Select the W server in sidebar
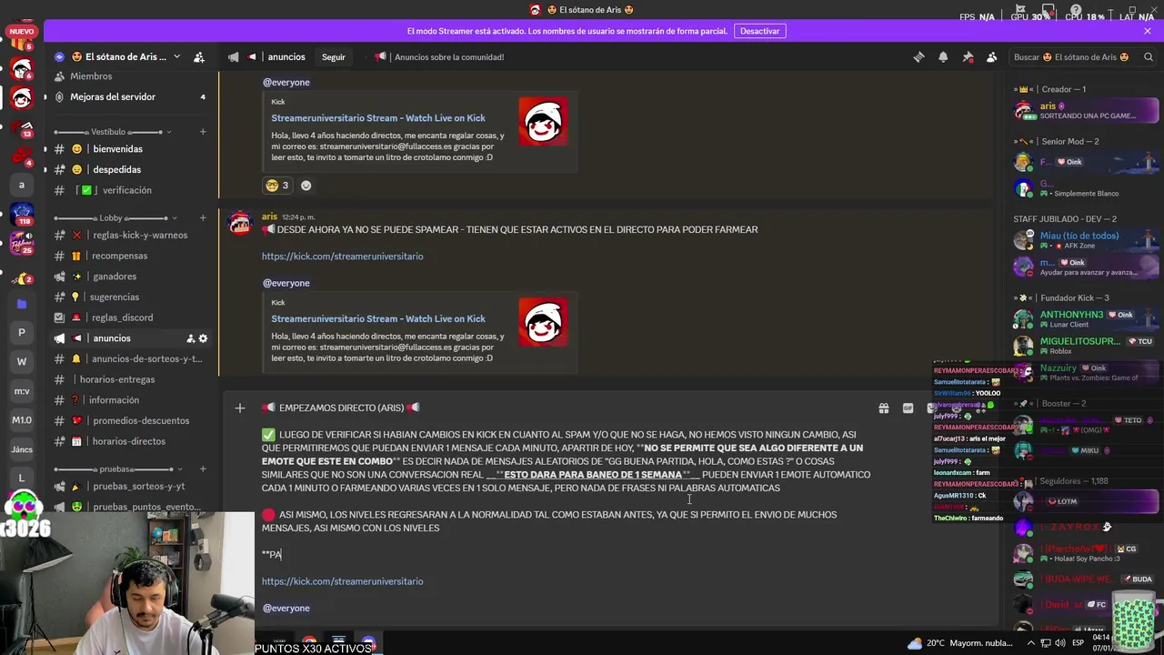This screenshot has width=1164, height=655. (x=22, y=361)
